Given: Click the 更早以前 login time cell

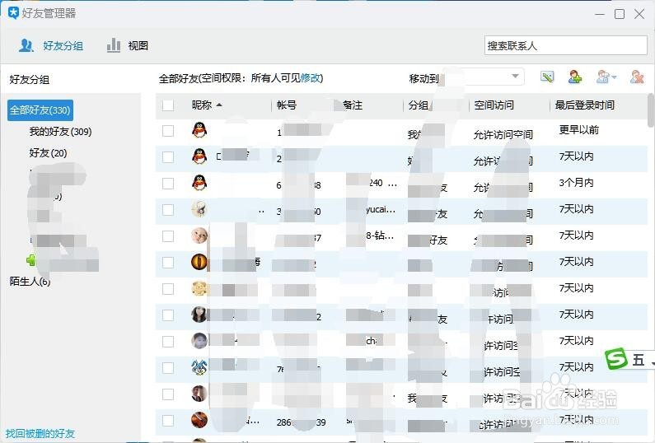Looking at the screenshot, I should [x=579, y=130].
